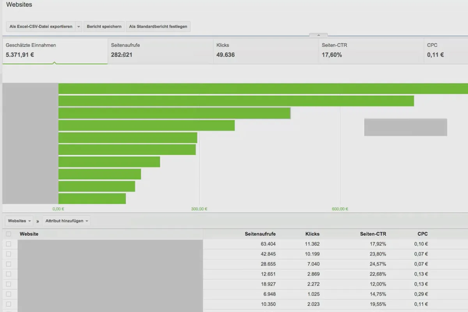Screen dimensions: 468x312
Task: Select Seitenaufrufe metric tab
Action: click(160, 51)
